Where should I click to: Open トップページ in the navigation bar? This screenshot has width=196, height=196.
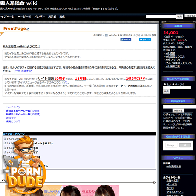7,17
